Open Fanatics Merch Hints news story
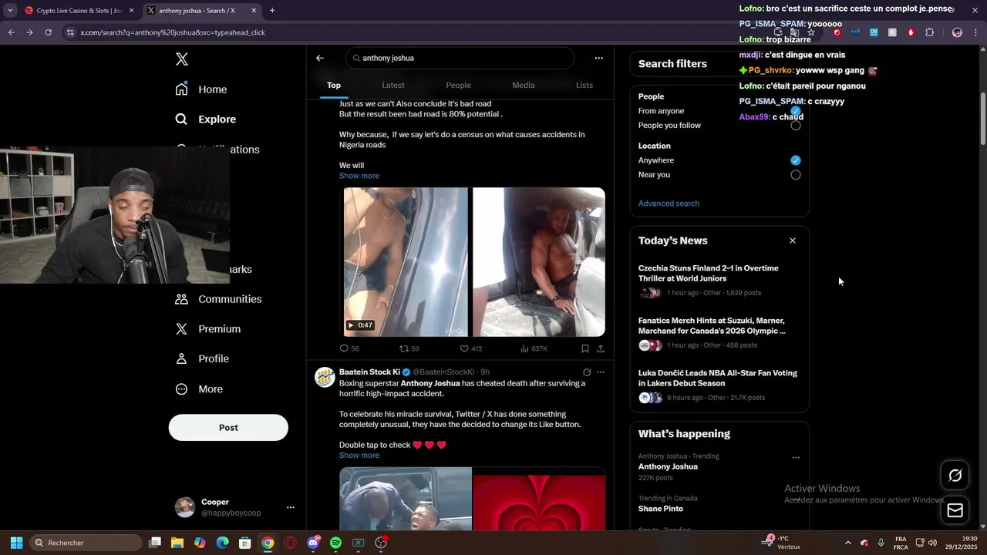Viewport: 987px width, 555px height. 719,333
